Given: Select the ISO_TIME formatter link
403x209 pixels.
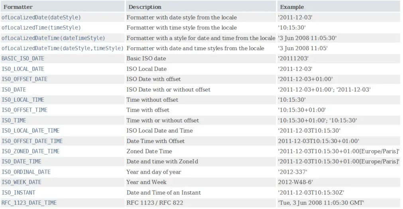Looking at the screenshot, I should [14, 121].
